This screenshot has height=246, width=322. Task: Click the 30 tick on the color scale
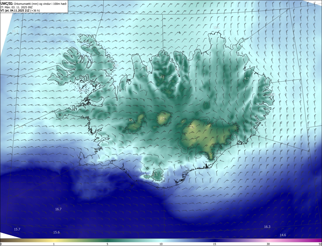point(268,244)
